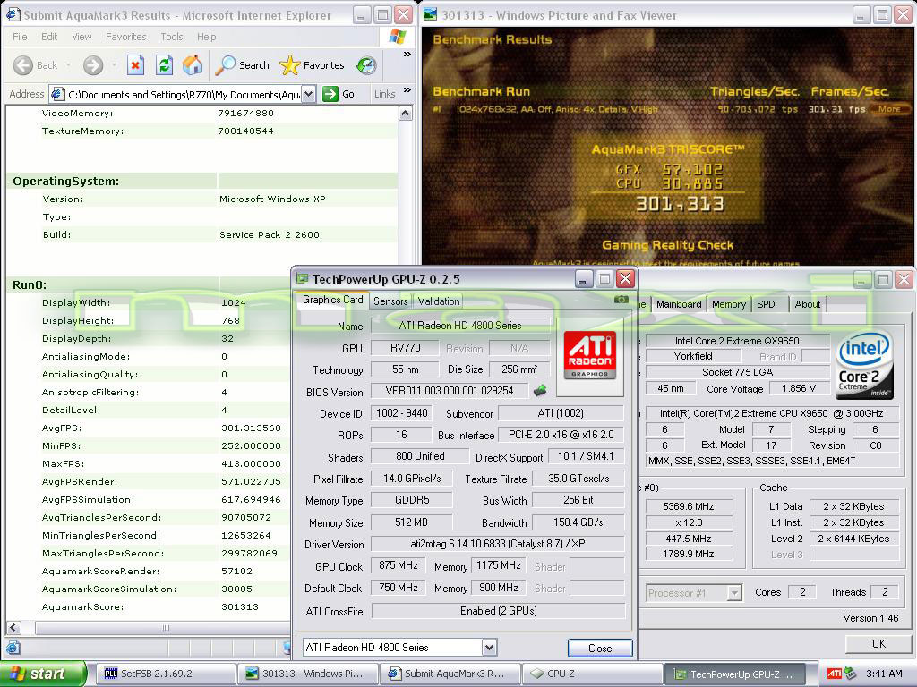Screen dimensions: 917x687
Task: Open SetFSB 2.1.69.2 from the taskbar
Action: click(166, 674)
